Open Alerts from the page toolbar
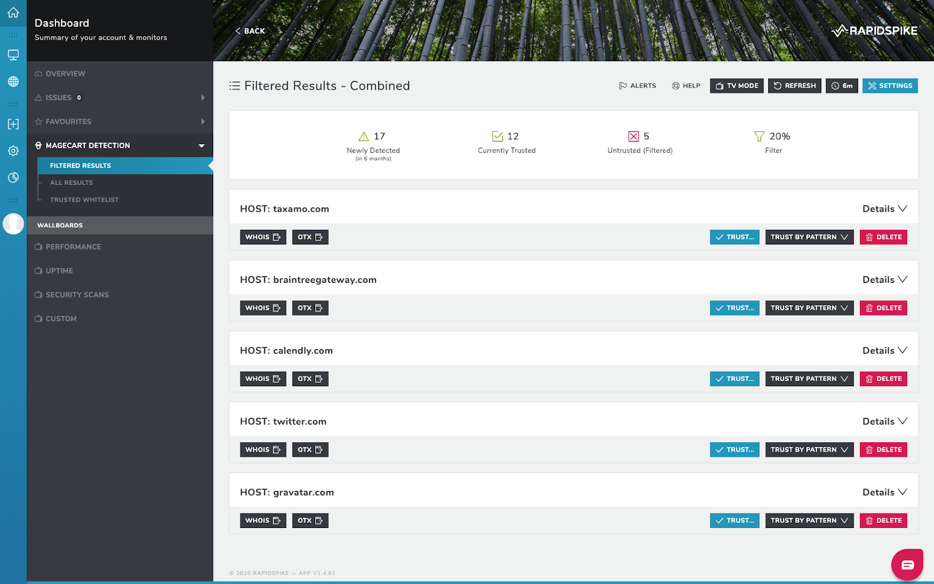 tap(637, 86)
